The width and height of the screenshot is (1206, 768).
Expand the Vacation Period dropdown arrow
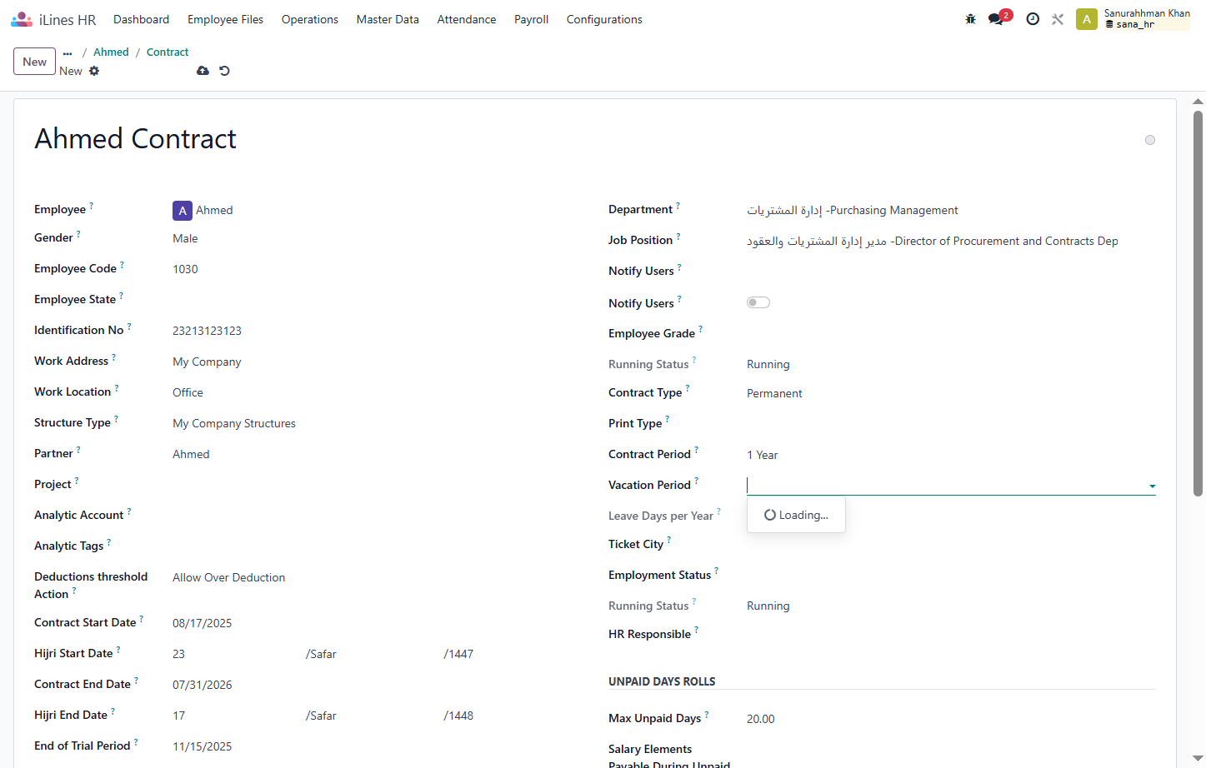[1152, 486]
